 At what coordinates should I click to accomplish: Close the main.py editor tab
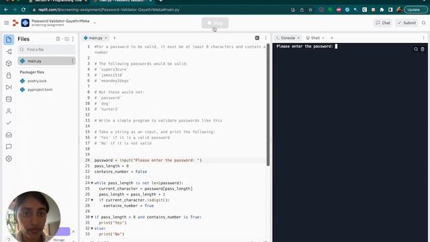pyautogui.click(x=106, y=38)
